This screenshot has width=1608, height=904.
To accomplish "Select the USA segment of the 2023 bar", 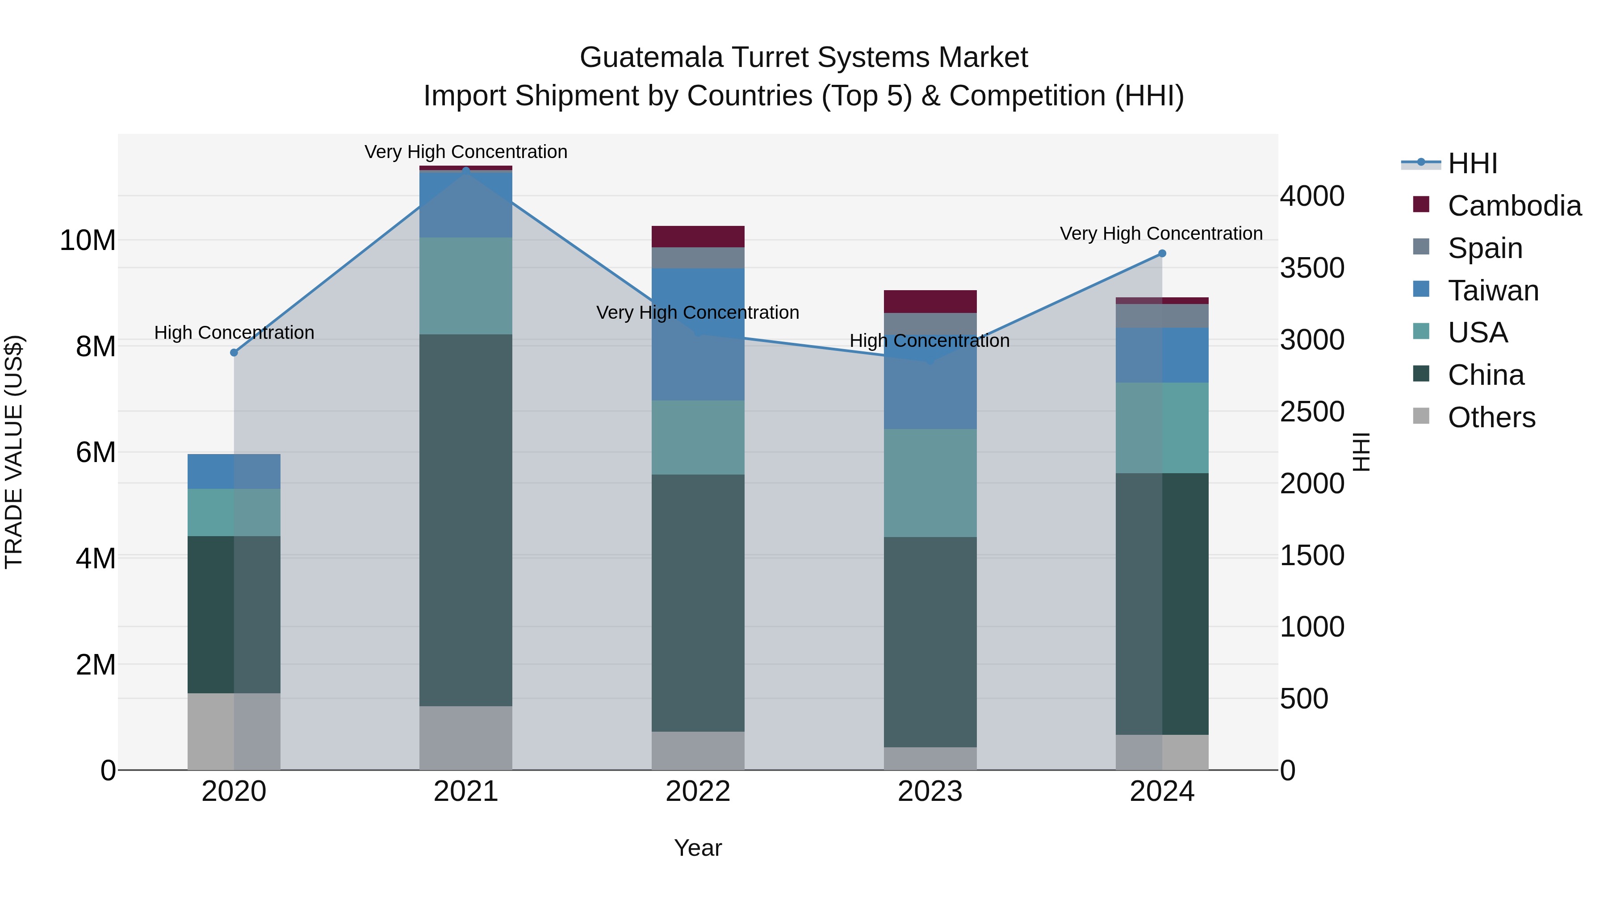I will tap(930, 483).
